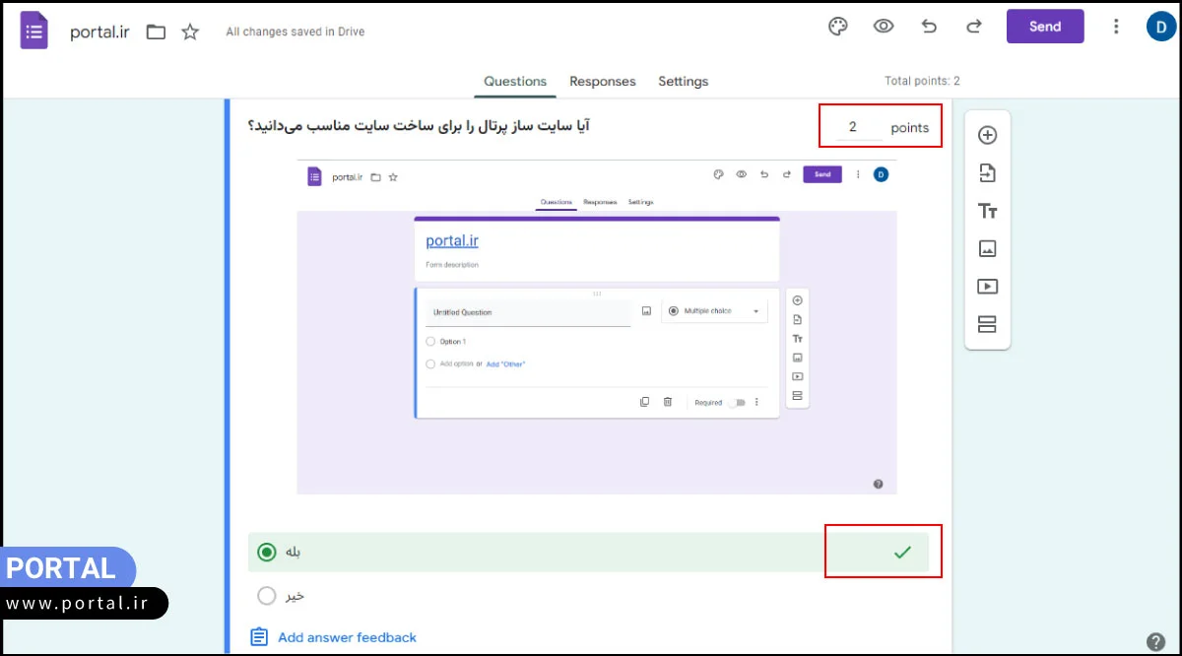The height and width of the screenshot is (656, 1182).
Task: Undo the last change
Action: pos(928,27)
